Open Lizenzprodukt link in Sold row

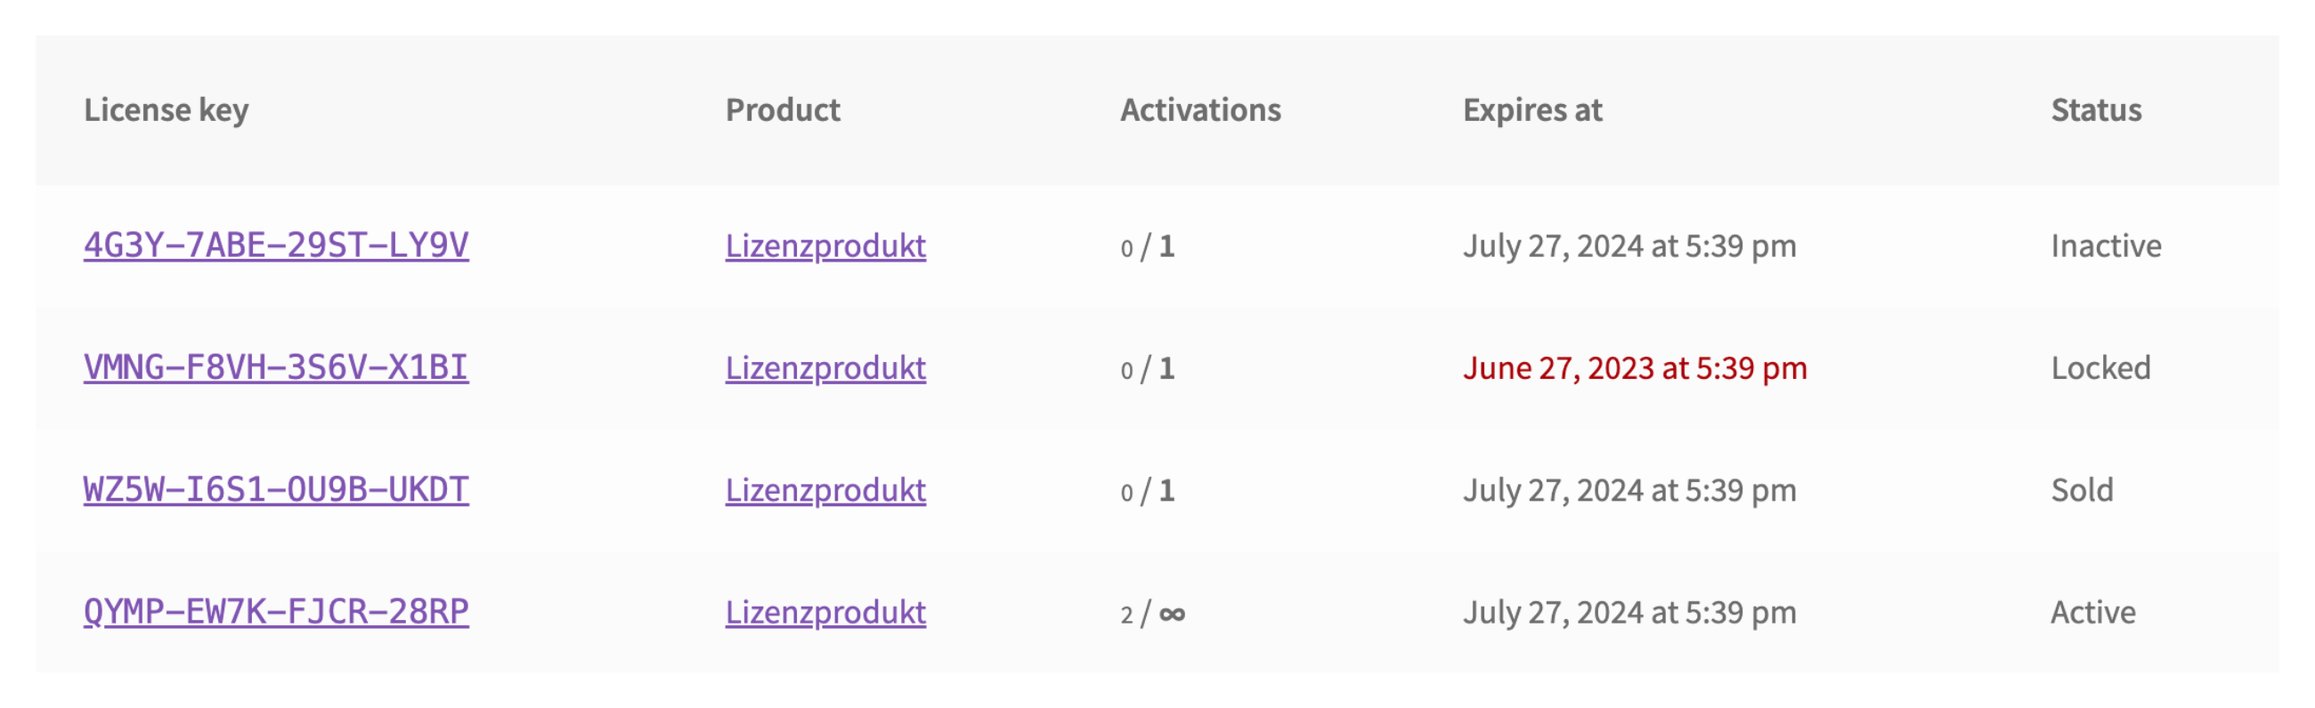(x=825, y=489)
